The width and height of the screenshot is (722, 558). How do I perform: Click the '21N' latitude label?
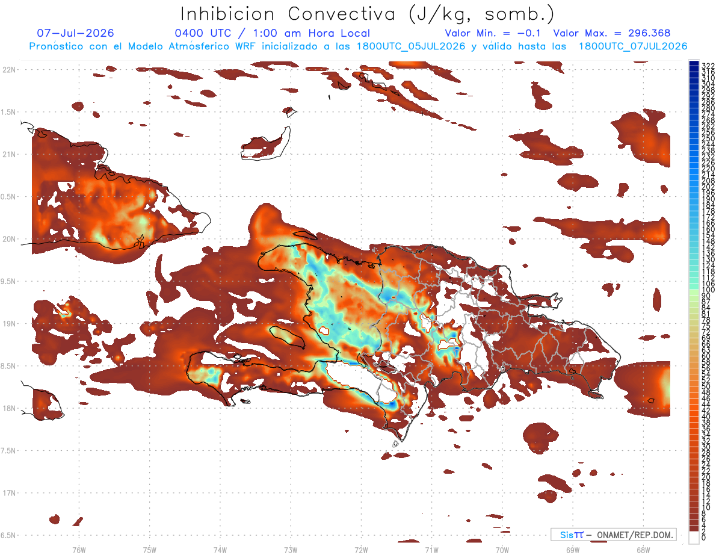pyautogui.click(x=8, y=154)
